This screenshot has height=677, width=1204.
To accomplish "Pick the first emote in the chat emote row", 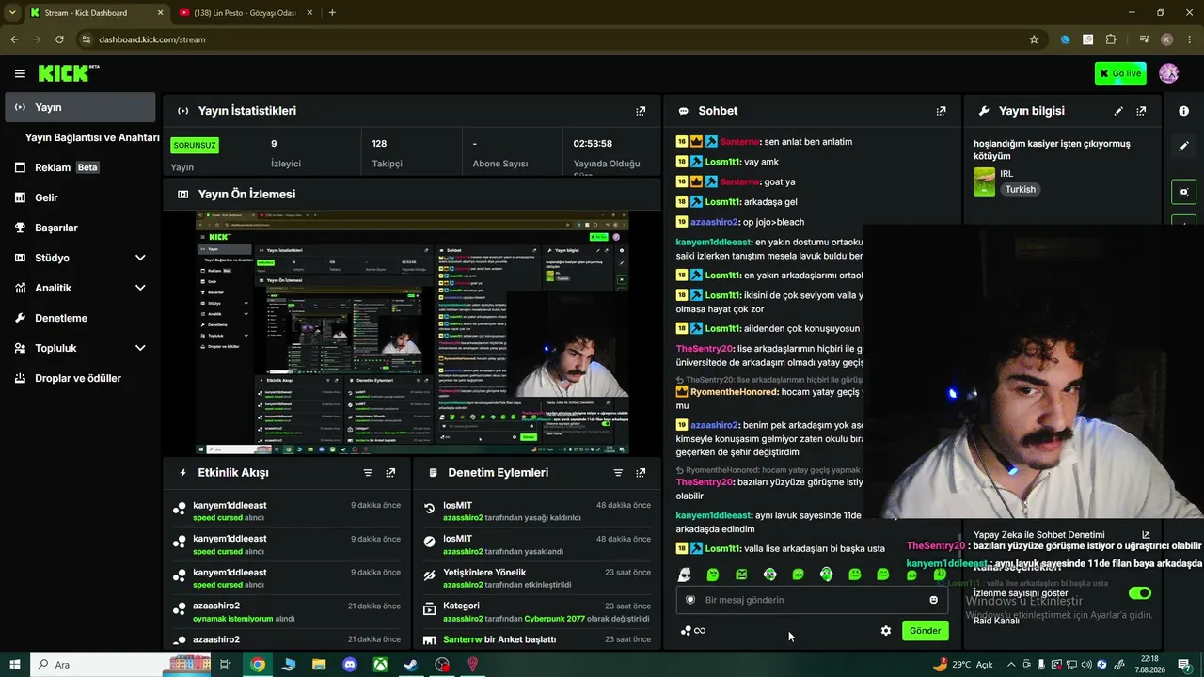I will pos(685,575).
